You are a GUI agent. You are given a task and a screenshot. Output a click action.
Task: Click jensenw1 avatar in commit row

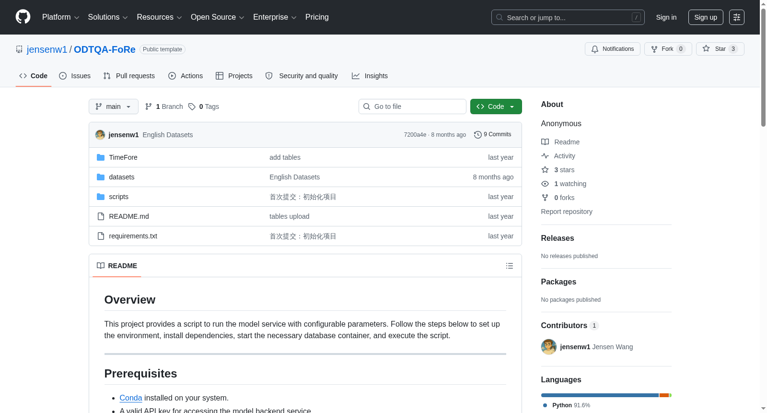click(100, 135)
